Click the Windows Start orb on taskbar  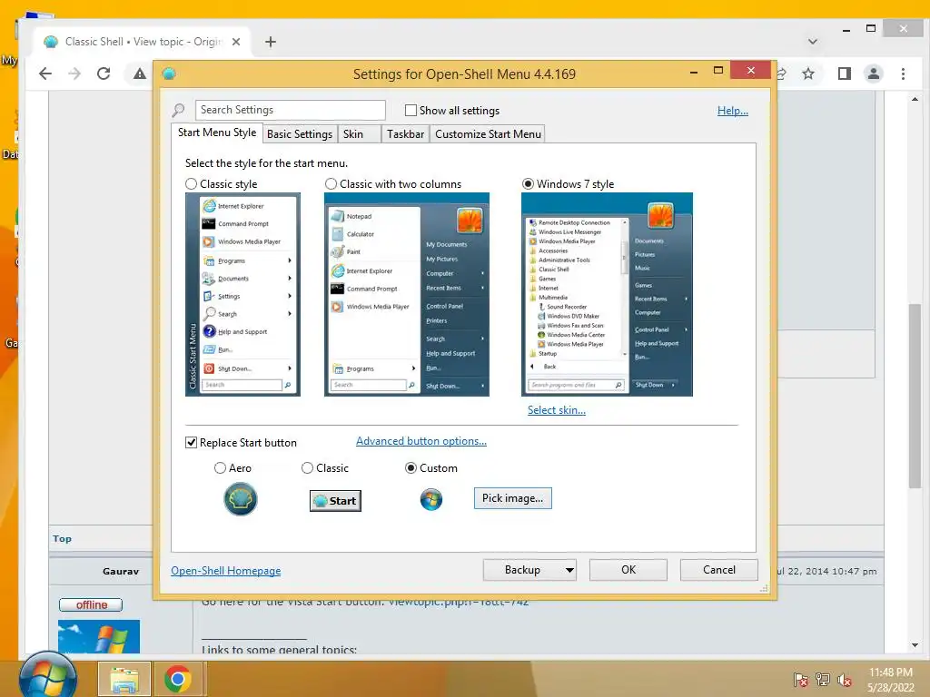[x=47, y=677]
